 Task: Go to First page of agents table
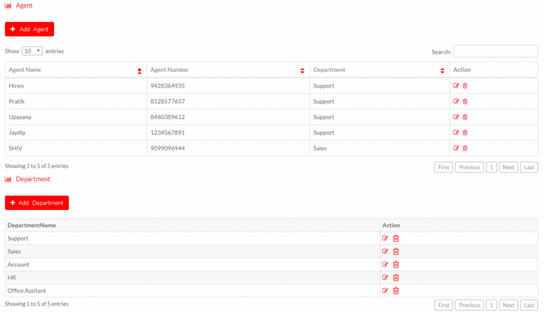pyautogui.click(x=443, y=167)
